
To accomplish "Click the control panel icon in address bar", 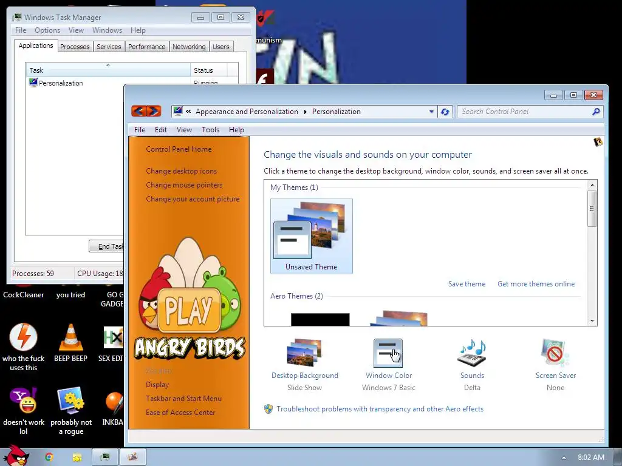I will [x=178, y=112].
